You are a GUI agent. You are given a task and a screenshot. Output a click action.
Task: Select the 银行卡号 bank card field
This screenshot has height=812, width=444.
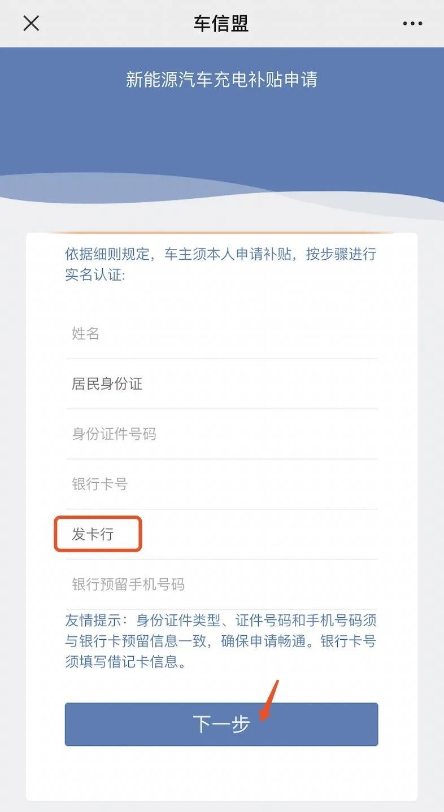coord(221,484)
